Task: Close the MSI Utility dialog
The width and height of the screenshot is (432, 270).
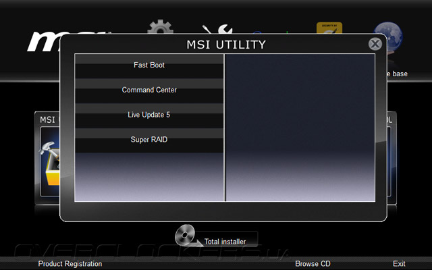Action: [x=375, y=44]
